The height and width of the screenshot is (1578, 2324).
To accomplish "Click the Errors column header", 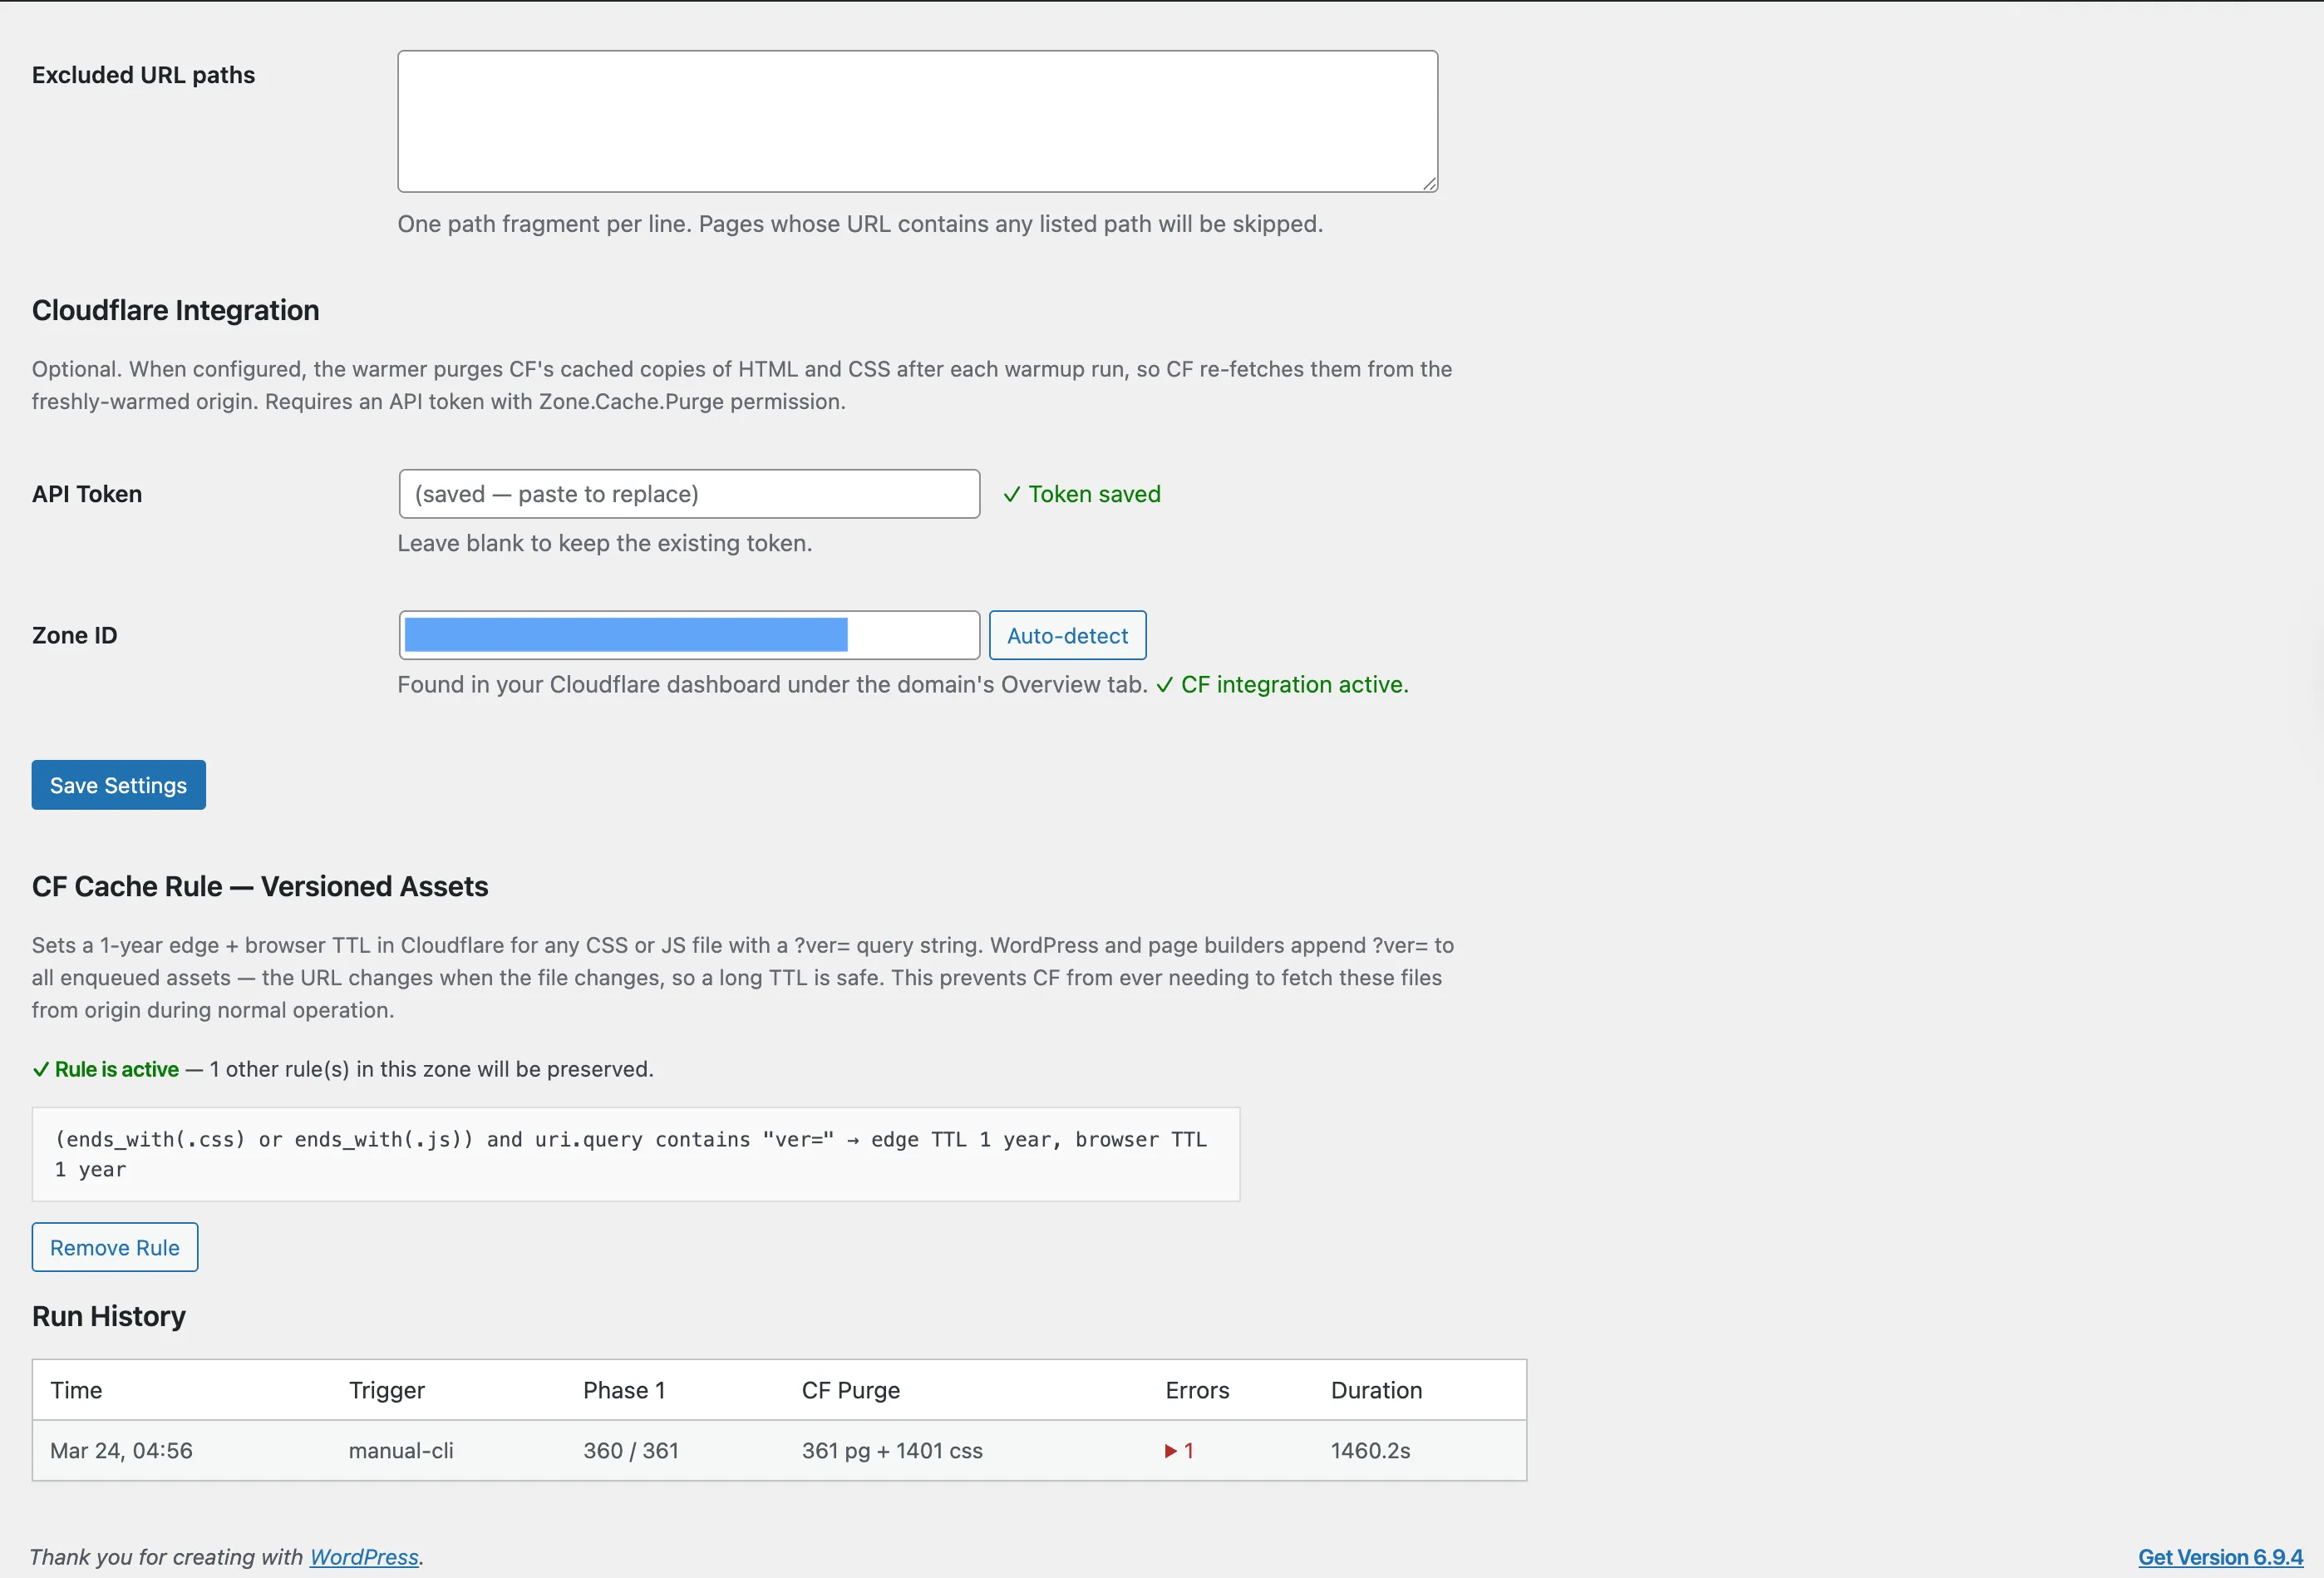I will pyautogui.click(x=1197, y=1389).
